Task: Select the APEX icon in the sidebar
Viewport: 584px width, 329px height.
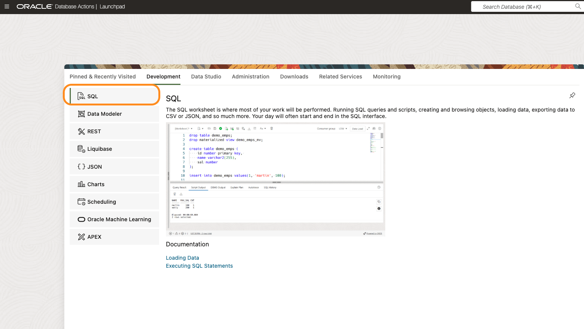Action: pos(81,236)
